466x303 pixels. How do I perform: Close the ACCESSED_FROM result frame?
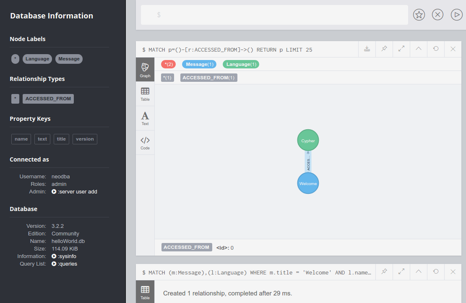coord(453,49)
